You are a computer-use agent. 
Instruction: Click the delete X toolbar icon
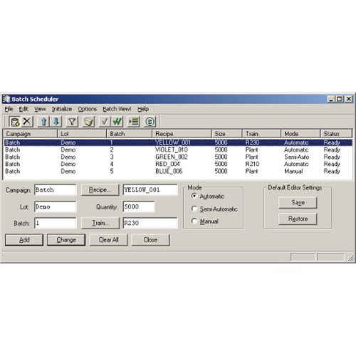click(27, 122)
